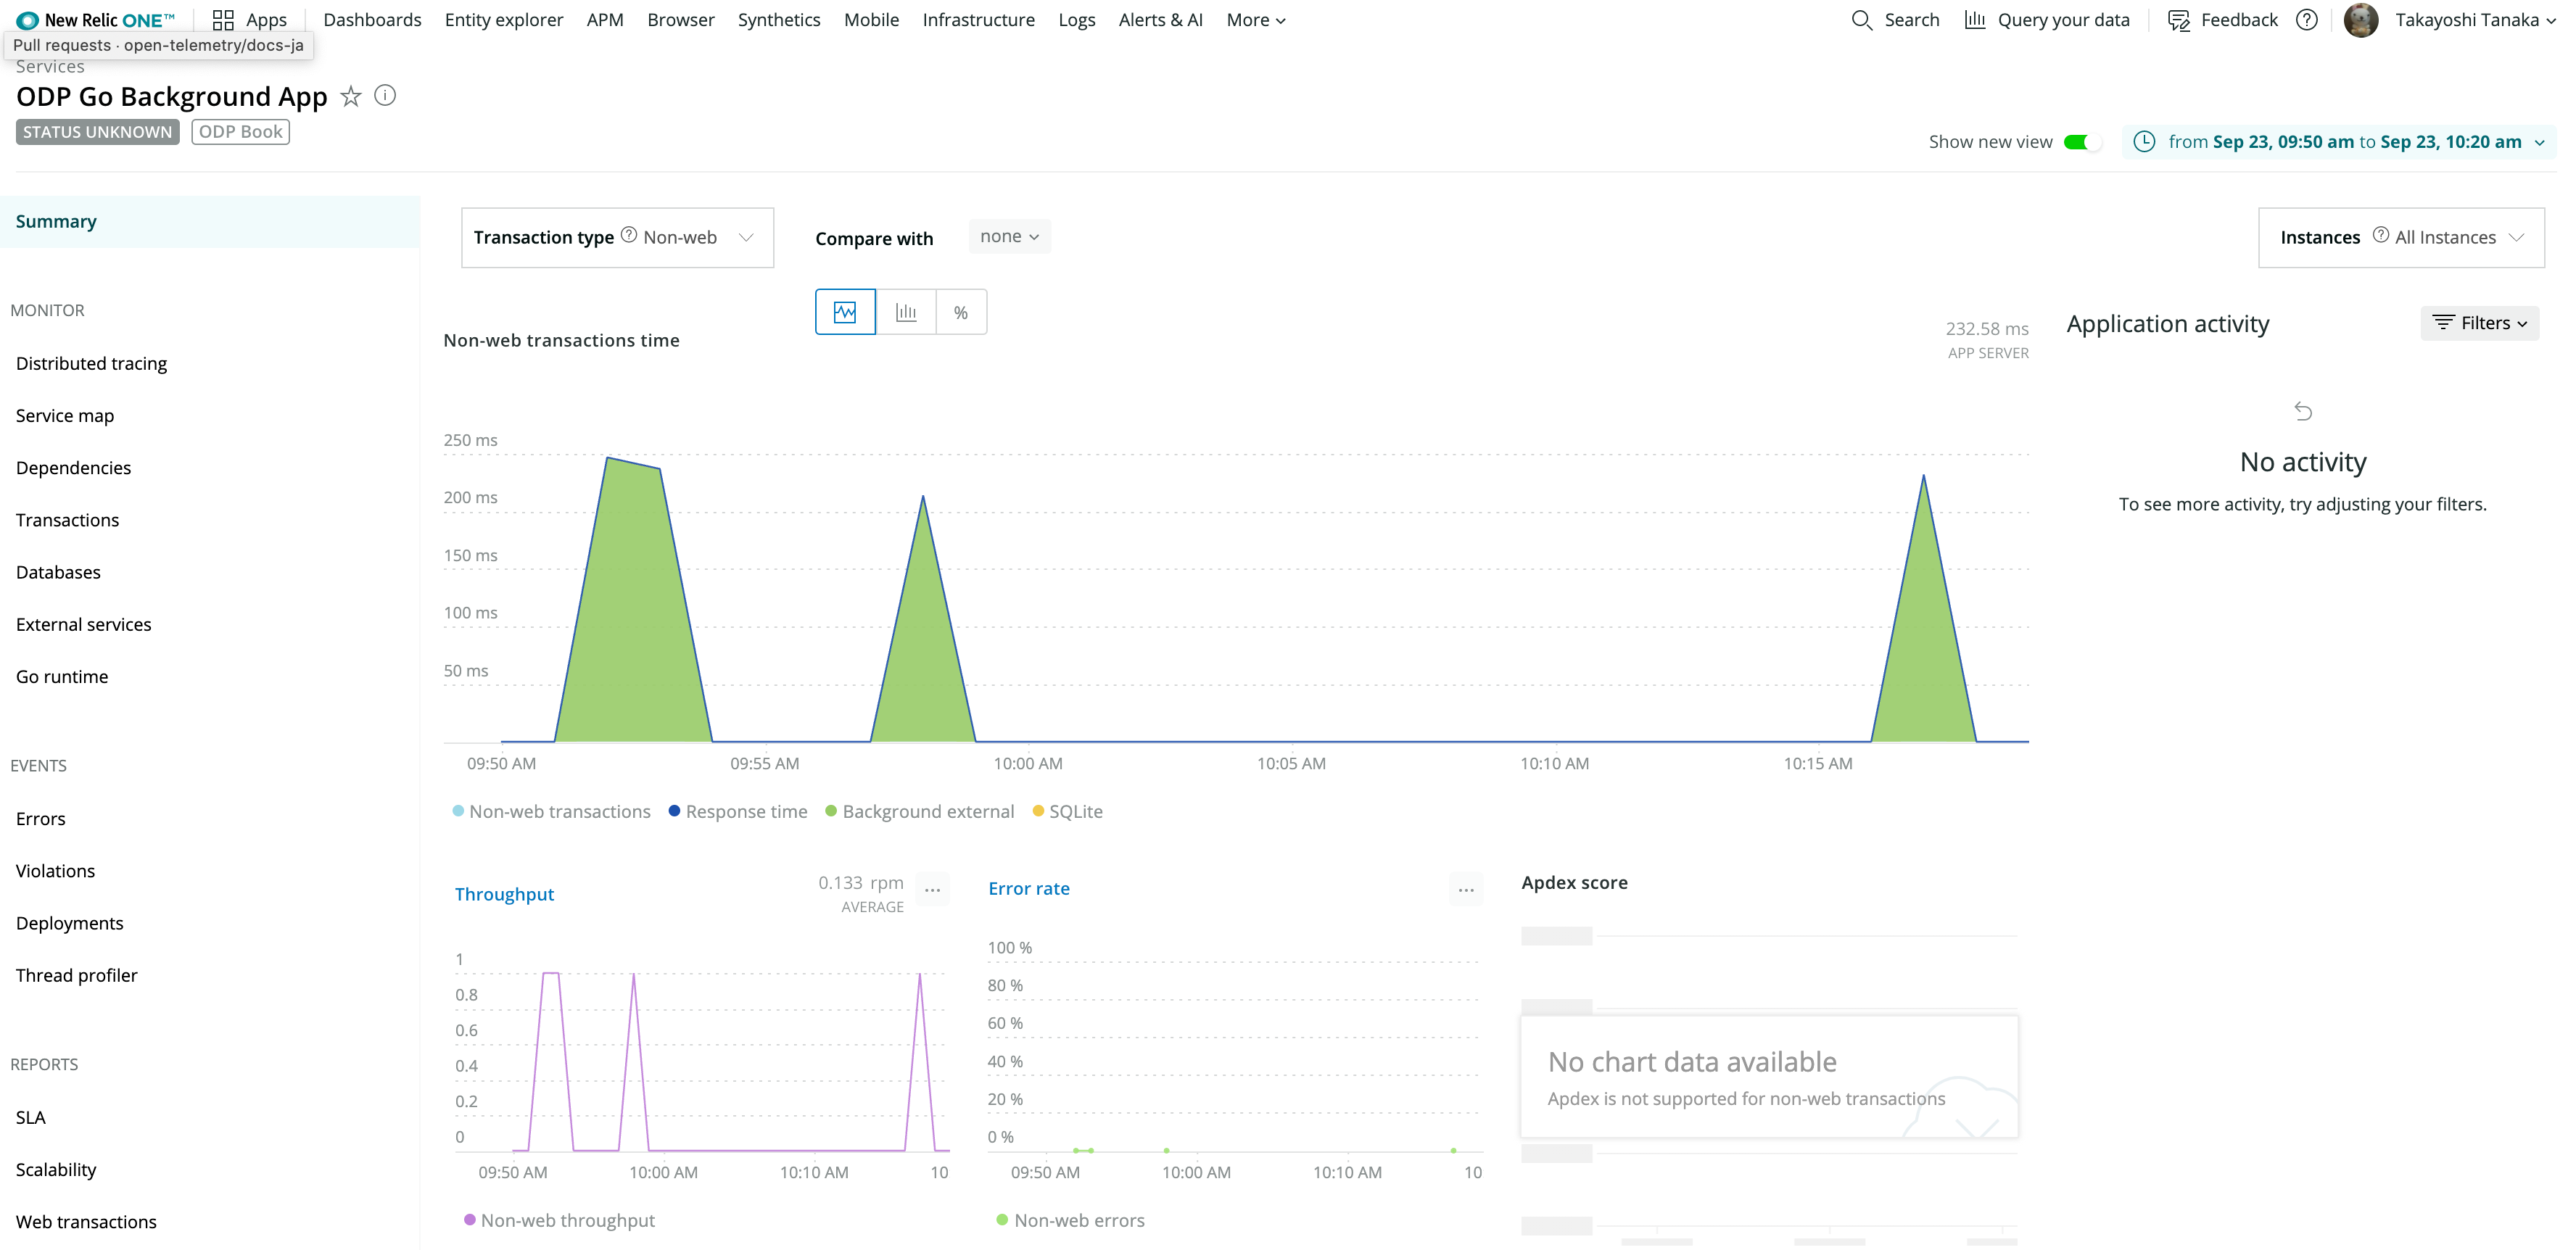The height and width of the screenshot is (1250, 2576).
Task: Open the help question mark icon
Action: point(2307,20)
